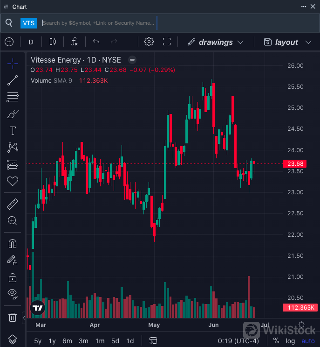Expand the layout dropdown
This screenshot has width=320, height=347.
pos(287,42)
